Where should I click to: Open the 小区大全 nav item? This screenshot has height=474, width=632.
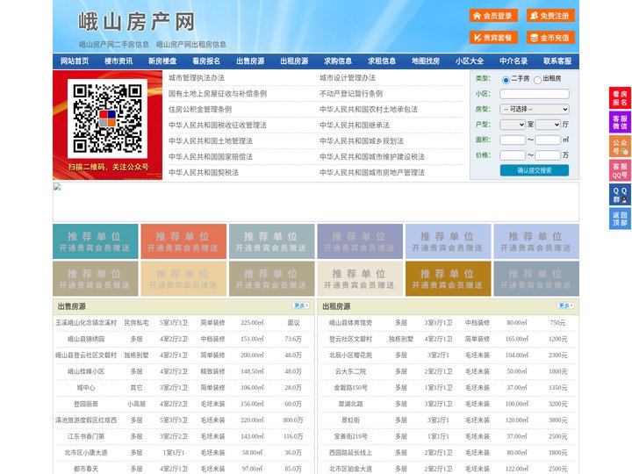pos(470,61)
